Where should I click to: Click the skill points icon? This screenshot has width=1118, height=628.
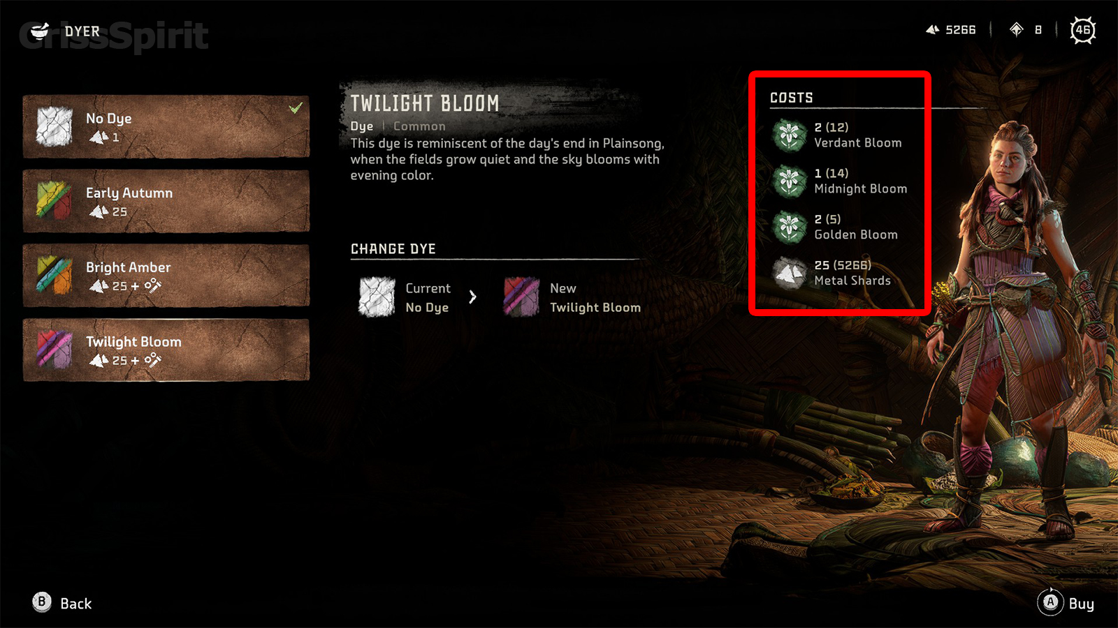[x=1017, y=29]
